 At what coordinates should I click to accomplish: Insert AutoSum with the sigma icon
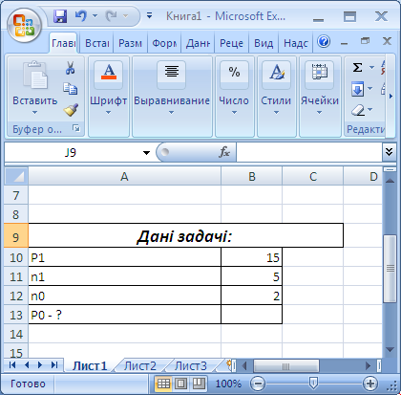click(357, 68)
